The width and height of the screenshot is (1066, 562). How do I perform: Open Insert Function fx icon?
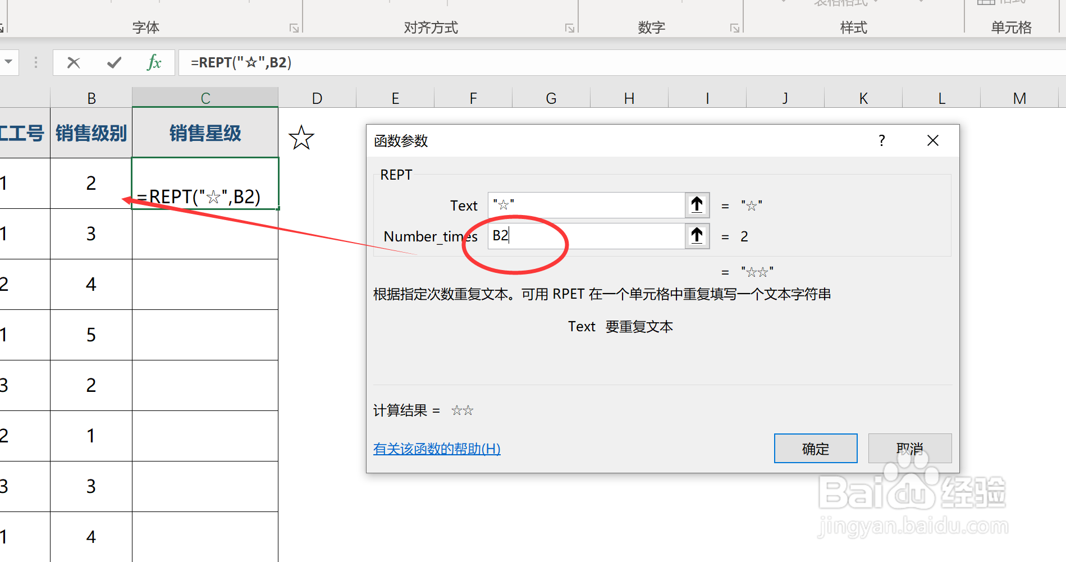pyautogui.click(x=154, y=62)
